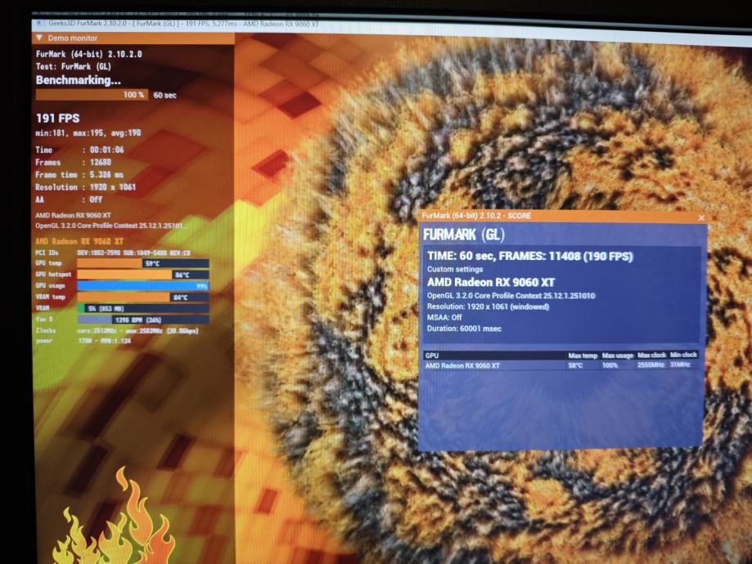Click the 'FURMARK (GL)' score heading
Image resolution: width=752 pixels, height=564 pixels.
464,235
